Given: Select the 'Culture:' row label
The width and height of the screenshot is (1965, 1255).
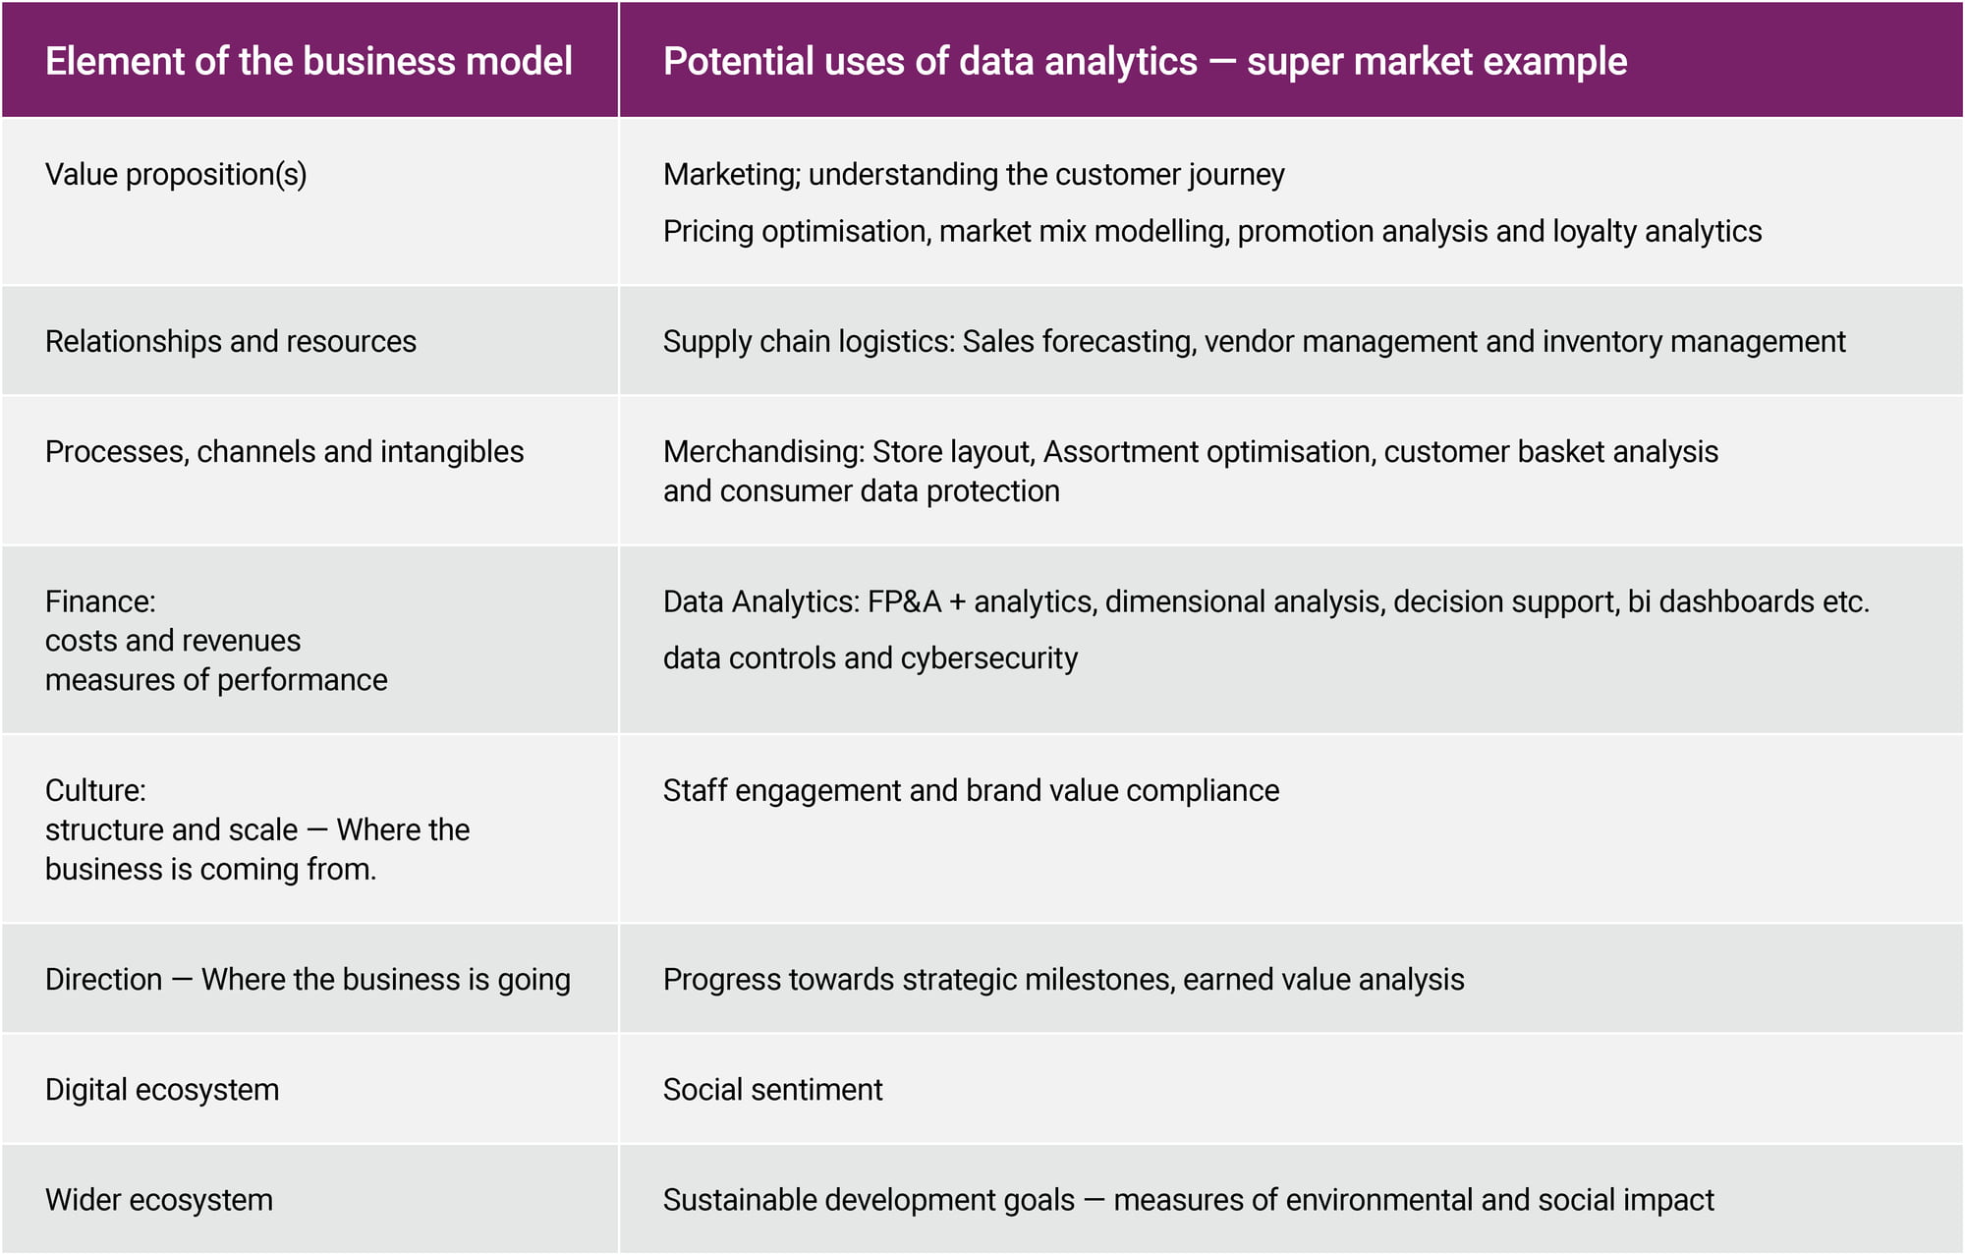Looking at the screenshot, I should tap(95, 790).
